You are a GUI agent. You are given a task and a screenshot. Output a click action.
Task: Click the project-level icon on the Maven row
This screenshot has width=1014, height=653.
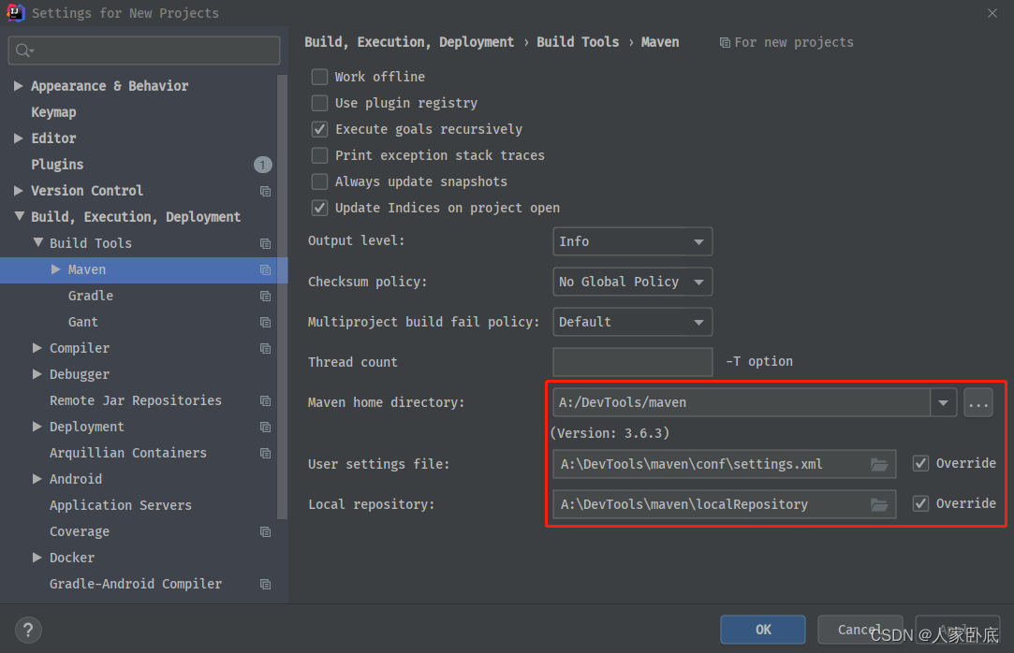(x=265, y=270)
